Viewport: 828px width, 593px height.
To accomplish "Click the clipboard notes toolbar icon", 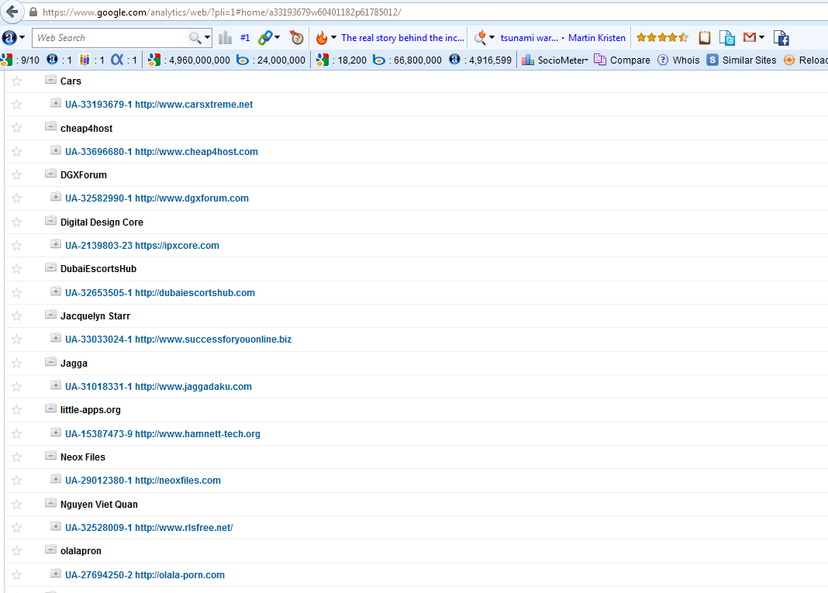I will [705, 37].
